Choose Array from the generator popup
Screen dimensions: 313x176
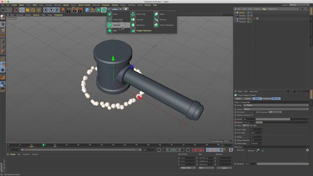[x=118, y=14]
